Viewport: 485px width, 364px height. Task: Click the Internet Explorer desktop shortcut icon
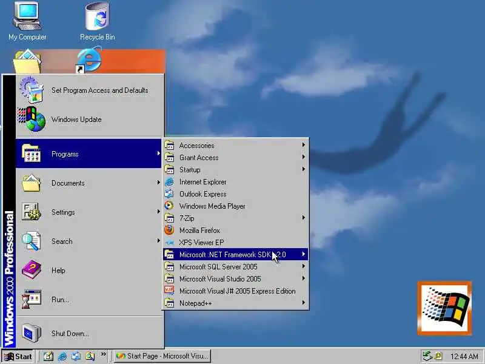pos(89,60)
